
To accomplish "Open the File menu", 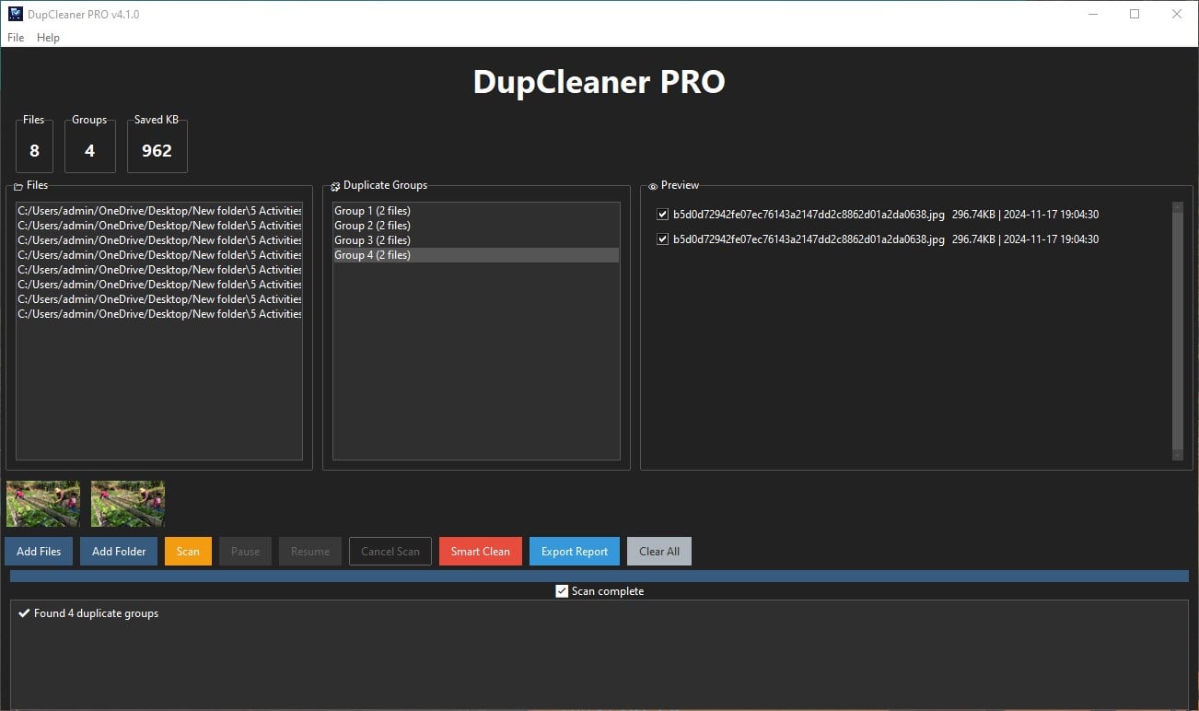I will point(15,38).
